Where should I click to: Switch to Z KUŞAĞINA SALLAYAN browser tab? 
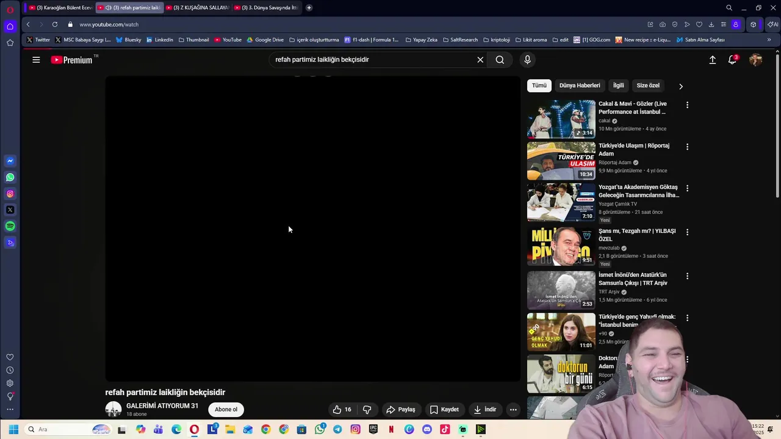point(198,7)
